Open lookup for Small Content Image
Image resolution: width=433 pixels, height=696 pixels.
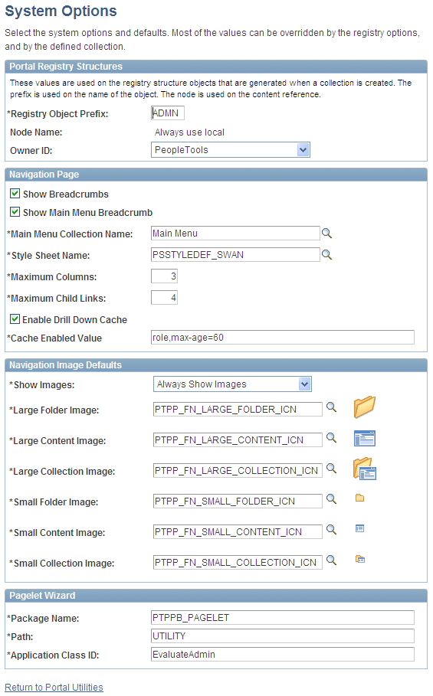coord(331,530)
